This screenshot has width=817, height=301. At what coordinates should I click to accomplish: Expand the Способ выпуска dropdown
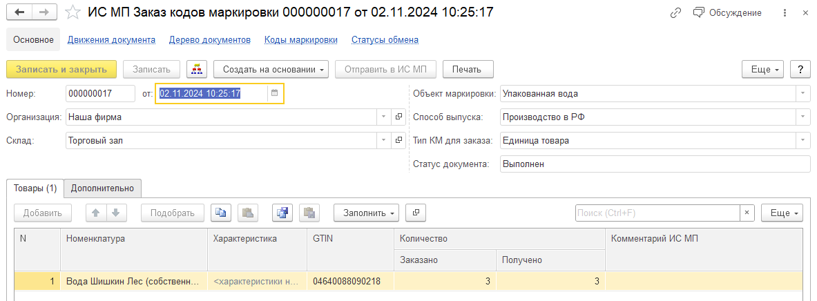coord(802,117)
